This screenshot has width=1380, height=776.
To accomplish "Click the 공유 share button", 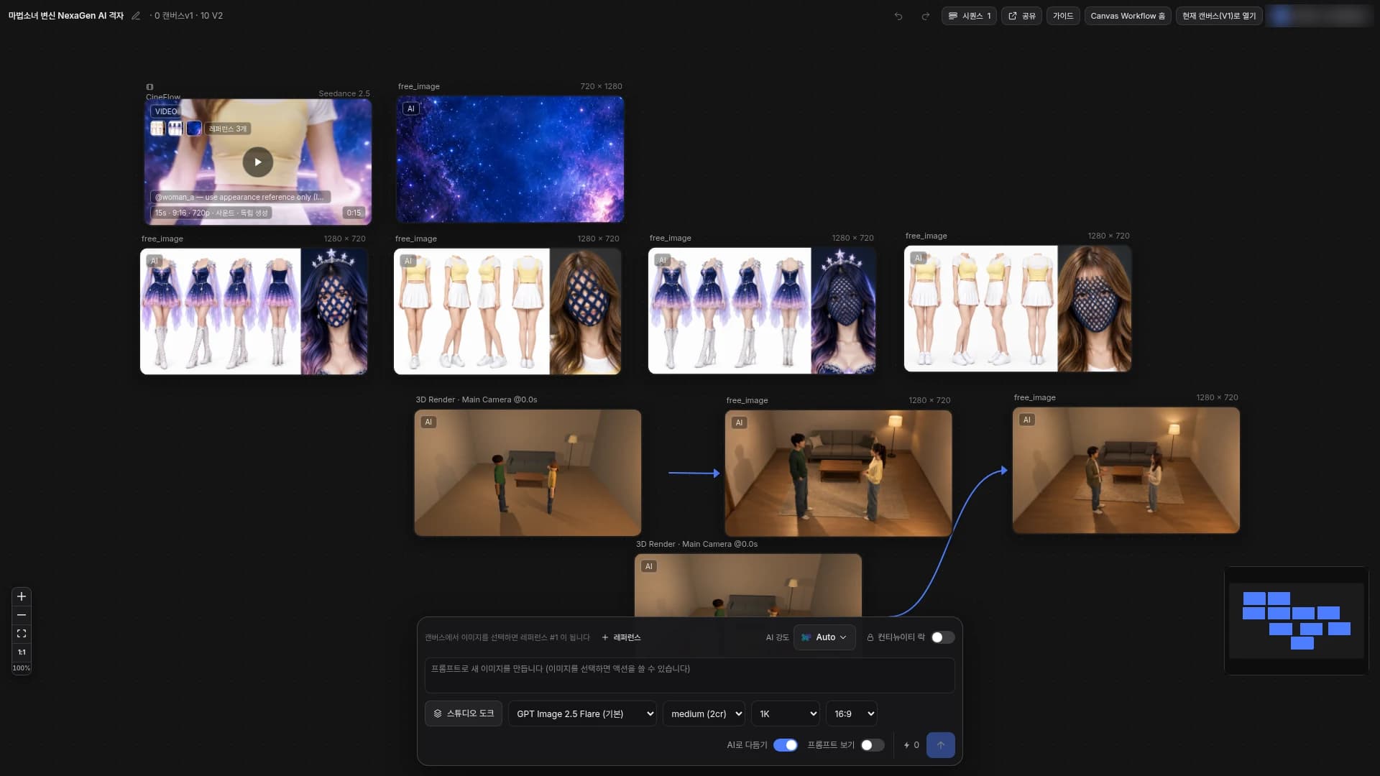I will 1021,16.
